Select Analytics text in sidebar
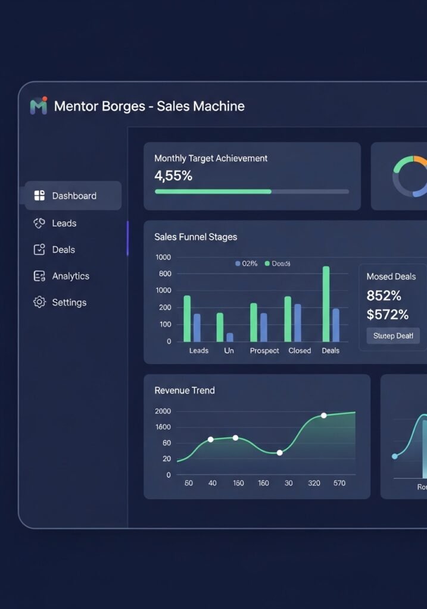This screenshot has height=609, width=427. tap(70, 276)
